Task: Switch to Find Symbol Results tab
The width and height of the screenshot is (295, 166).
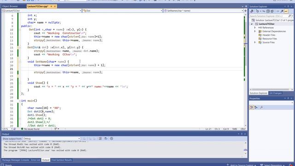Action: coord(61,160)
